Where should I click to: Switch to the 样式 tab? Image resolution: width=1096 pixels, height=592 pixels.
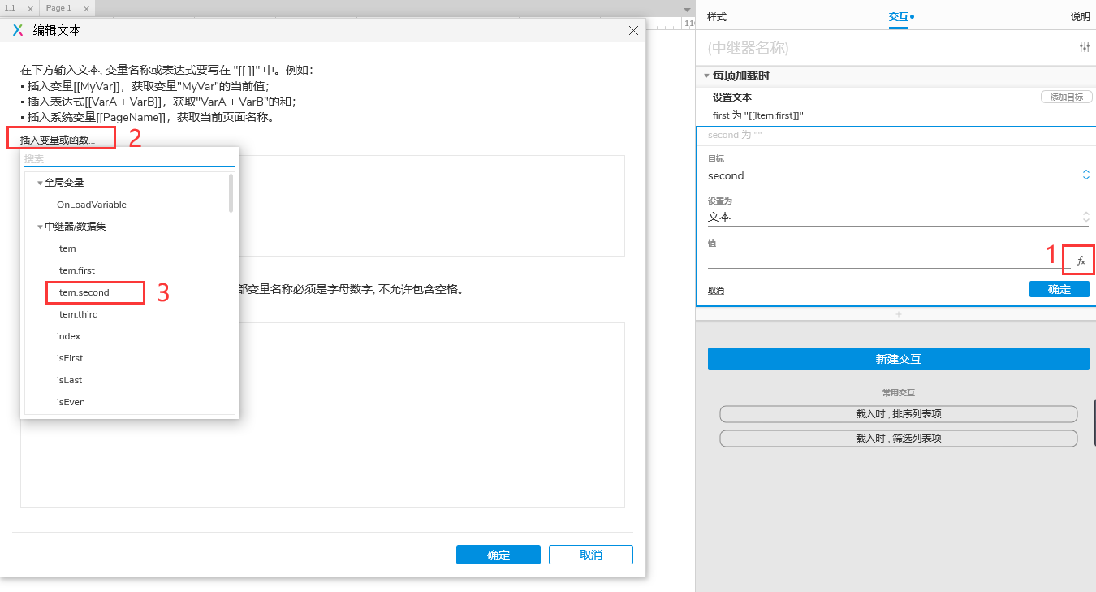[717, 16]
